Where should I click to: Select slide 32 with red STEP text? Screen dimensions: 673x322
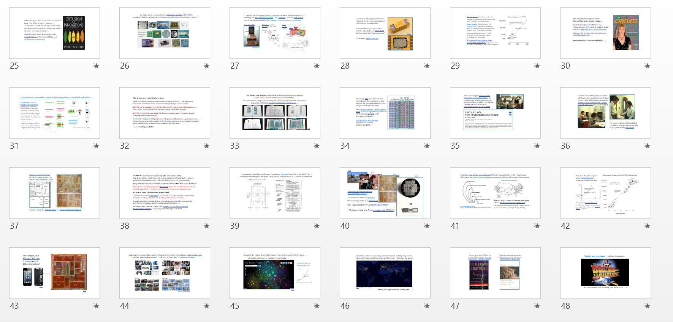coord(165,113)
